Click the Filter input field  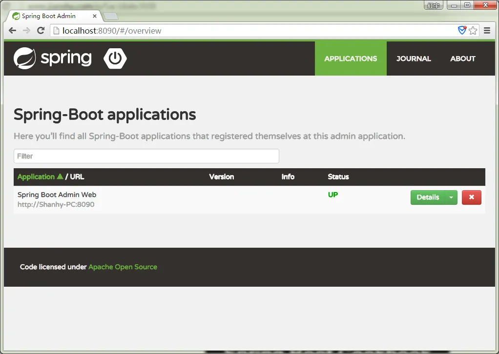point(146,156)
